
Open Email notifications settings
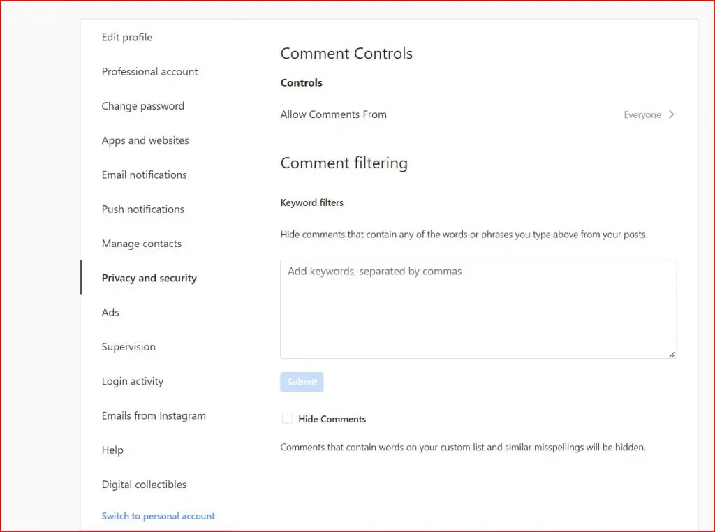click(x=145, y=175)
